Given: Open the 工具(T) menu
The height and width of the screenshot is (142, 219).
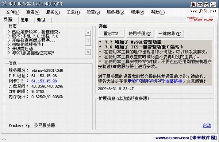Looking at the screenshot, I should 73,12.
